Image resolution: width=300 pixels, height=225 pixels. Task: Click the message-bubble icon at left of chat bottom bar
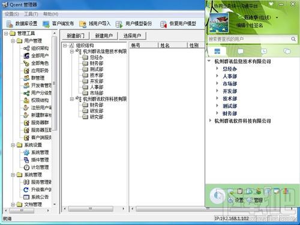230,191
